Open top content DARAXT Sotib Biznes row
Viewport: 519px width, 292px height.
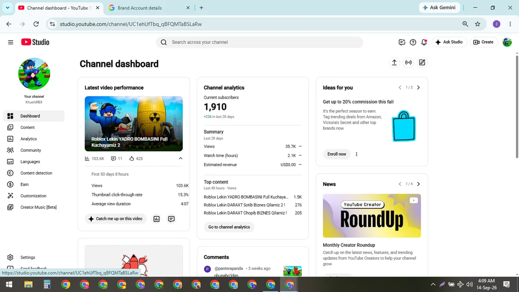[253, 205]
